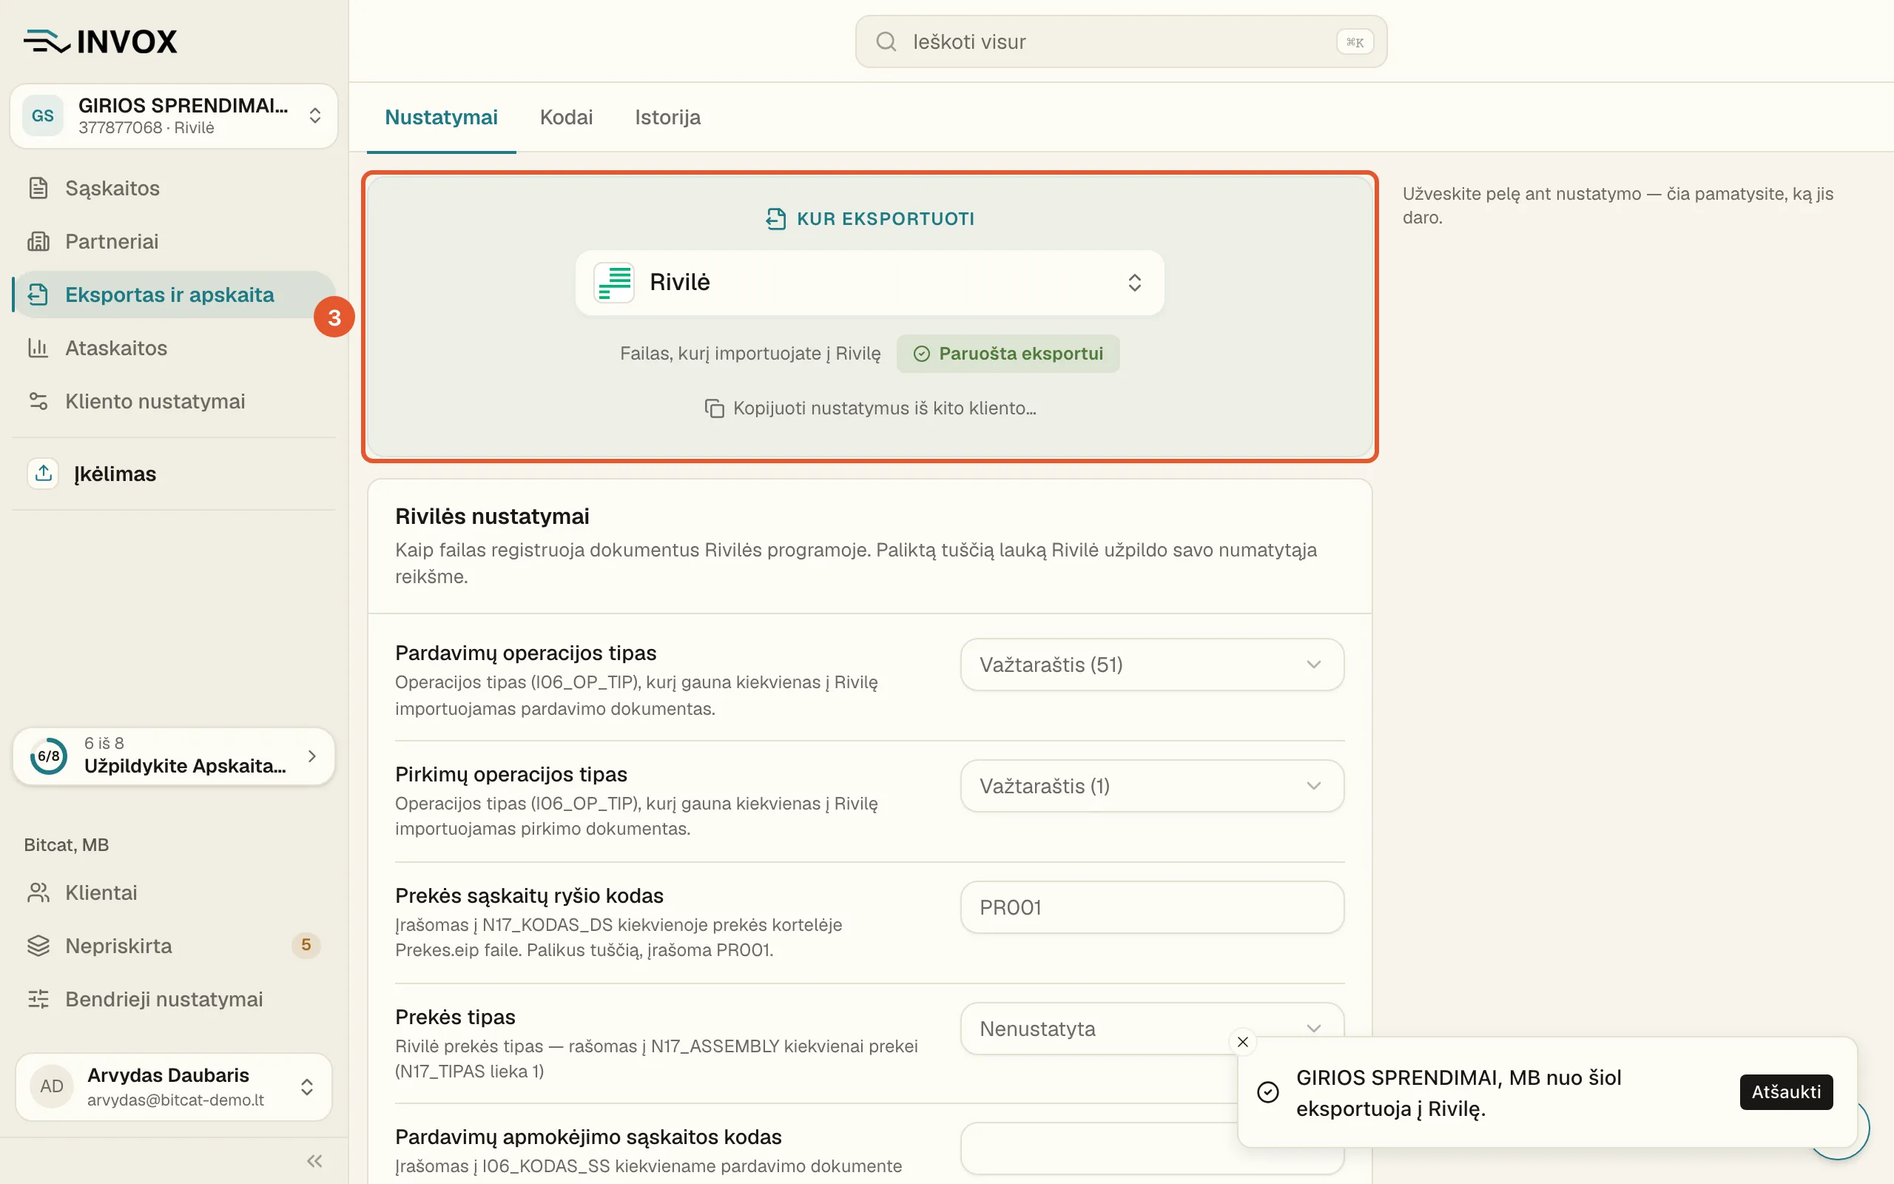Open Kliento nustatymai page
Screen dimensions: 1894x1184
point(174,401)
